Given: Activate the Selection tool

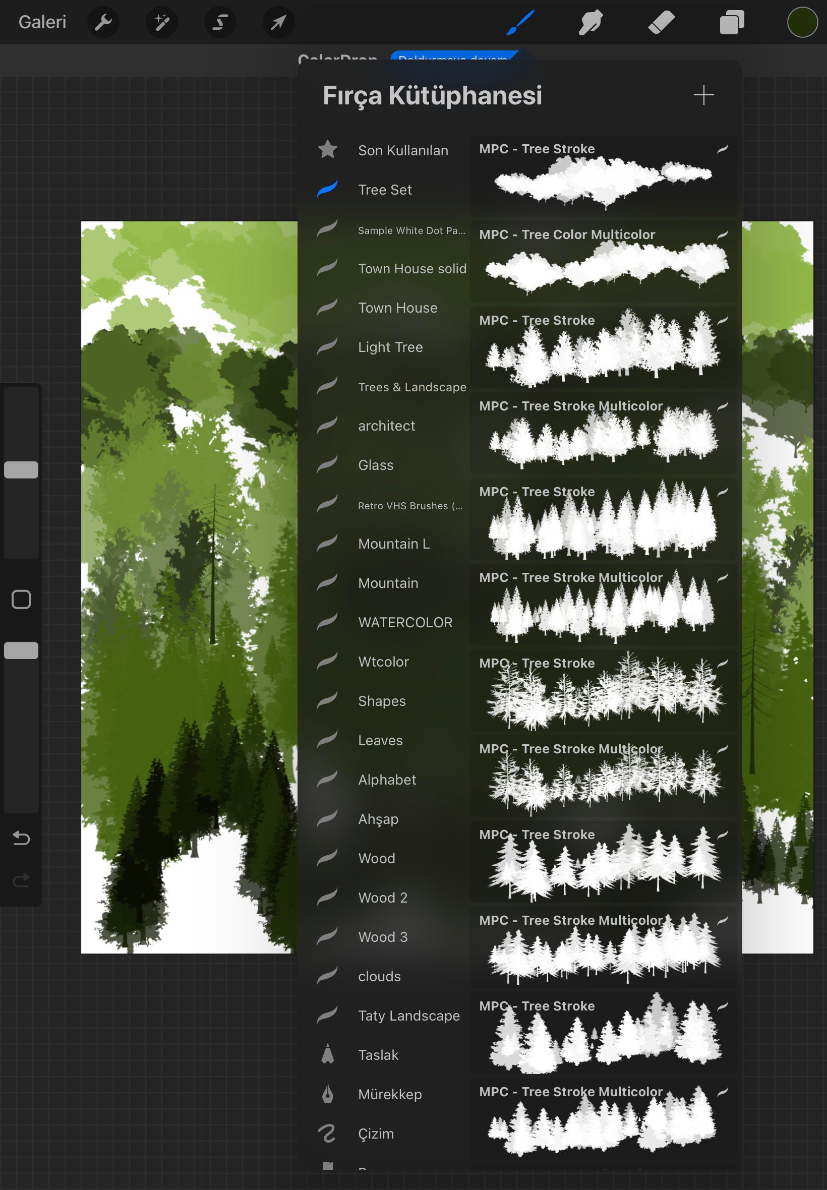Looking at the screenshot, I should [x=220, y=22].
